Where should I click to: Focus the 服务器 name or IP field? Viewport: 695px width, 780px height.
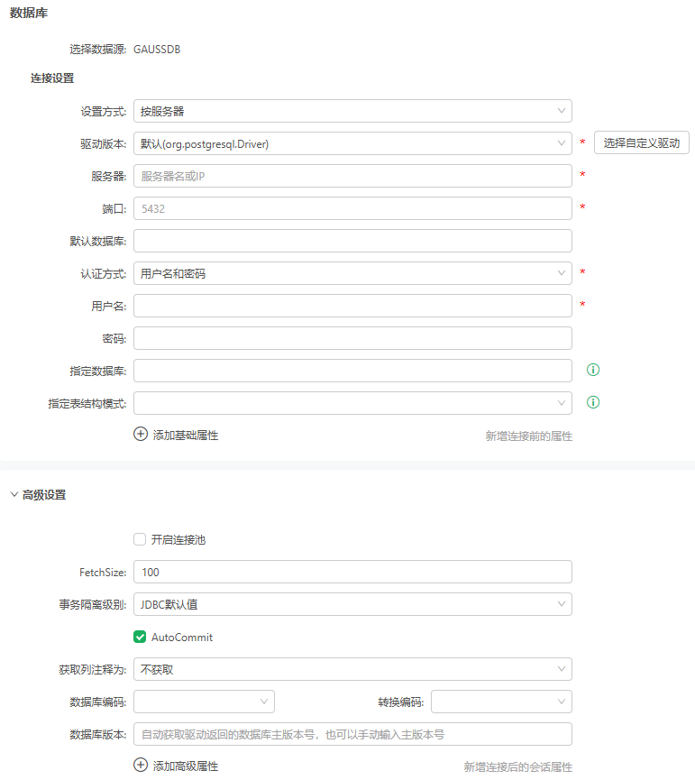(352, 176)
